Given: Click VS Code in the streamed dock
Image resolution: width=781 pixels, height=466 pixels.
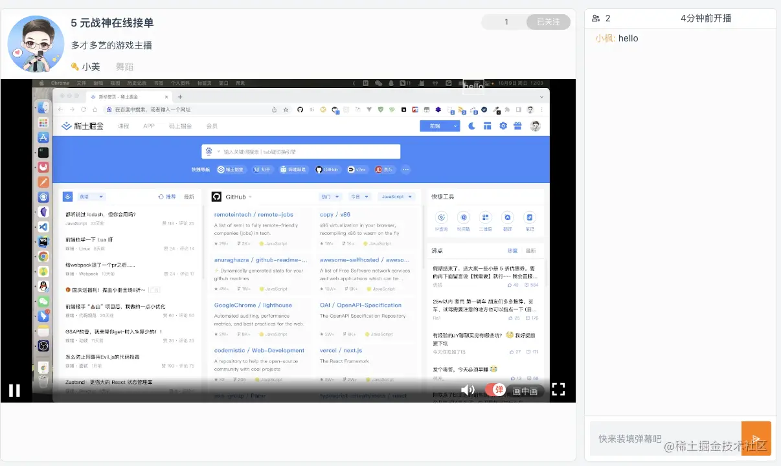Looking at the screenshot, I should (43, 227).
